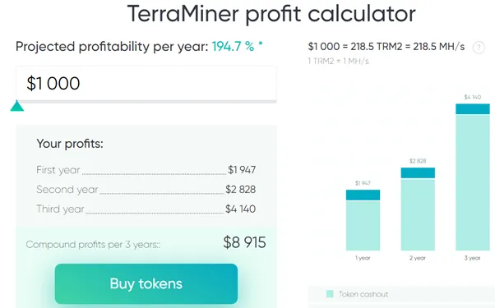Screen dimensions: 495x308
Task: Select the 2 year bar in chart
Action: 418,209
